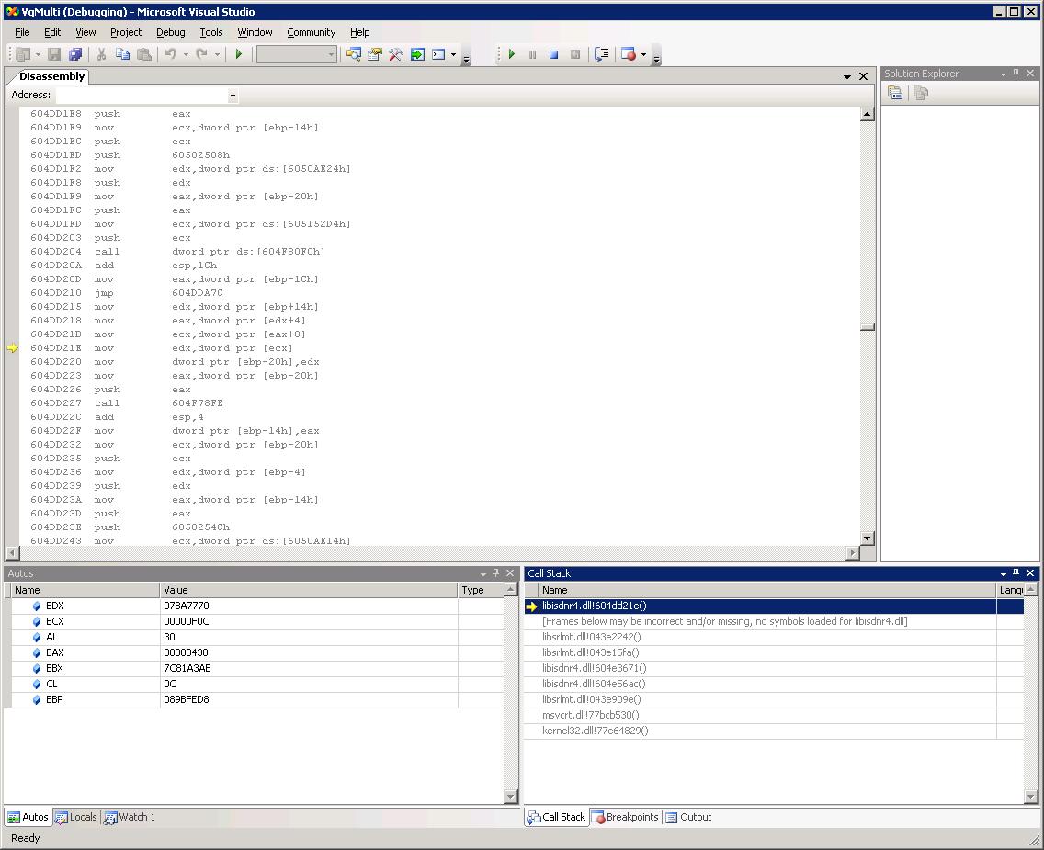This screenshot has height=850, width=1044.
Task: Click the Value column header in Autos
Action: (x=308, y=590)
